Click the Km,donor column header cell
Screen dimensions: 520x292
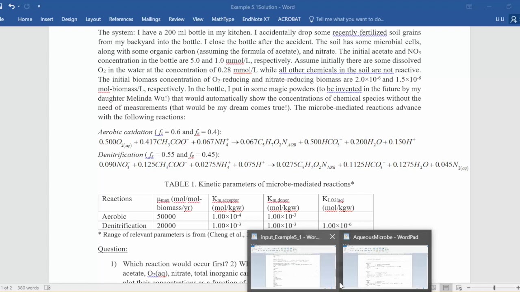[291, 203]
